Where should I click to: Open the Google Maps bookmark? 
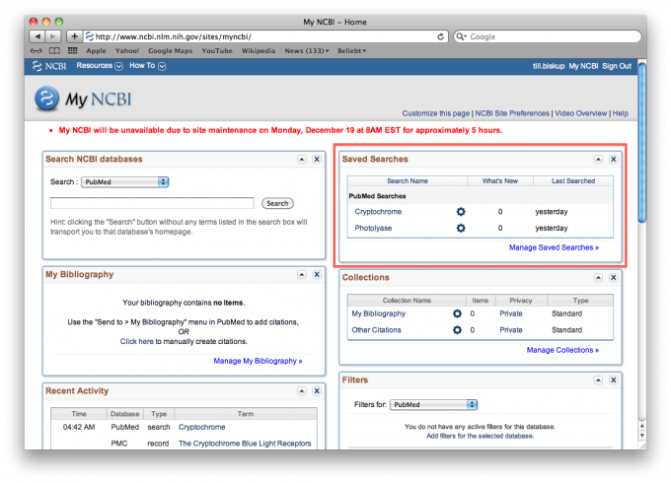pyautogui.click(x=171, y=51)
